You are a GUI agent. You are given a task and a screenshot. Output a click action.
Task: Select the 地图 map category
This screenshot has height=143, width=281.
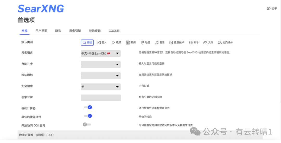145,43
